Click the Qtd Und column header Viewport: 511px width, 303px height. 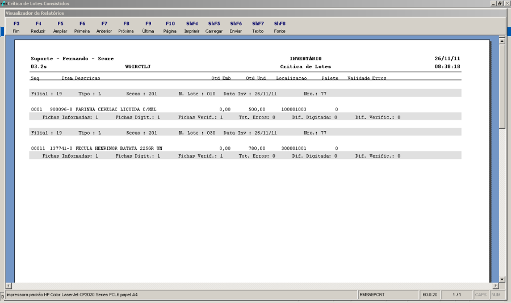[x=256, y=78]
